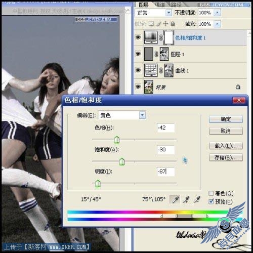The height and width of the screenshot is (253, 253).
Task: Click the link icon on 色相/饱和度 1 layer
Action: pyautogui.click(x=161, y=37)
